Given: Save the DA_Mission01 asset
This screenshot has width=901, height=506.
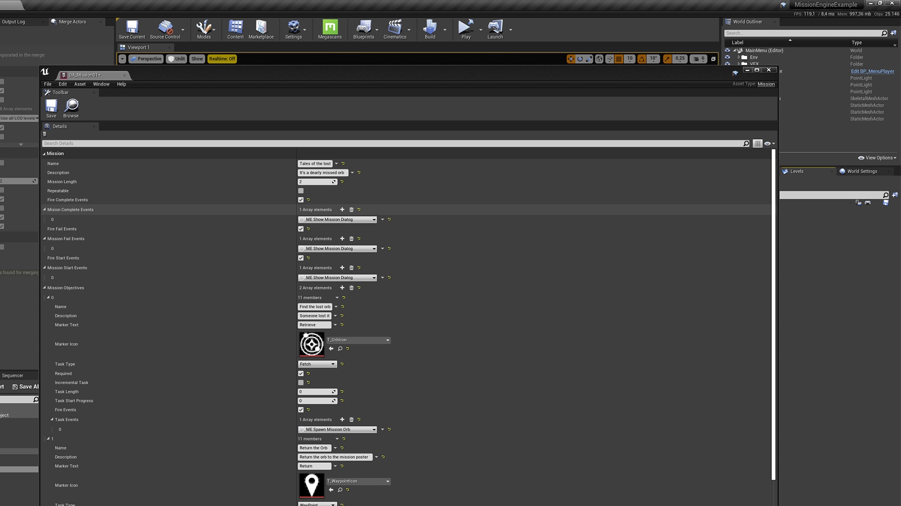Looking at the screenshot, I should point(51,107).
